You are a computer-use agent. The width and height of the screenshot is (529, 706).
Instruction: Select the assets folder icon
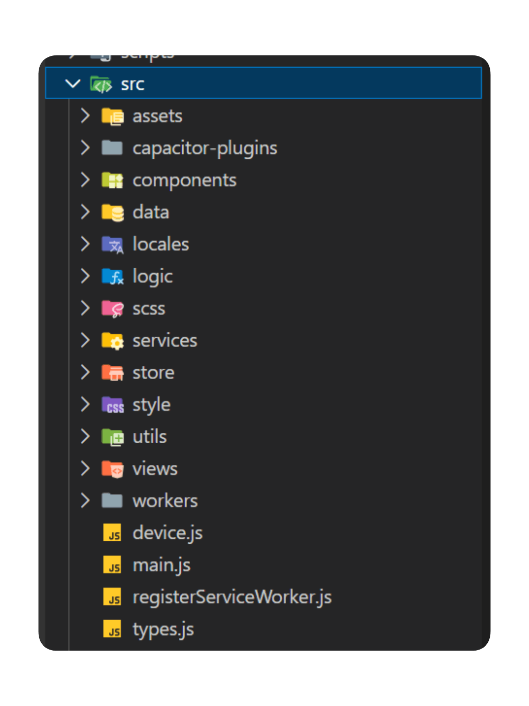(x=113, y=116)
